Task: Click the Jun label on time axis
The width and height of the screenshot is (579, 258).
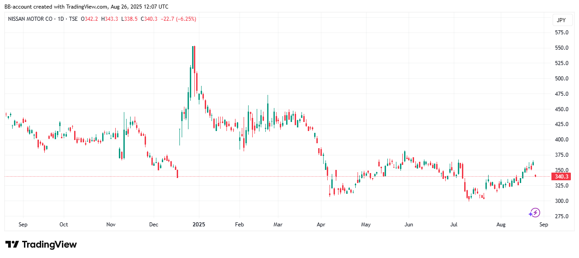Action: pos(409,225)
